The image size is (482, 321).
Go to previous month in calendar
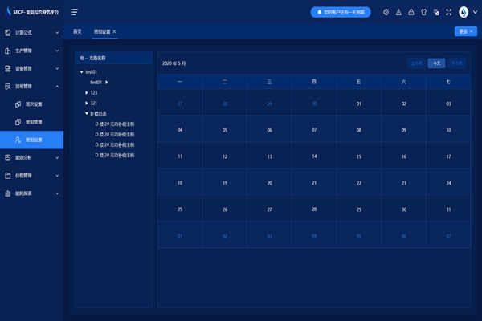[416, 63]
